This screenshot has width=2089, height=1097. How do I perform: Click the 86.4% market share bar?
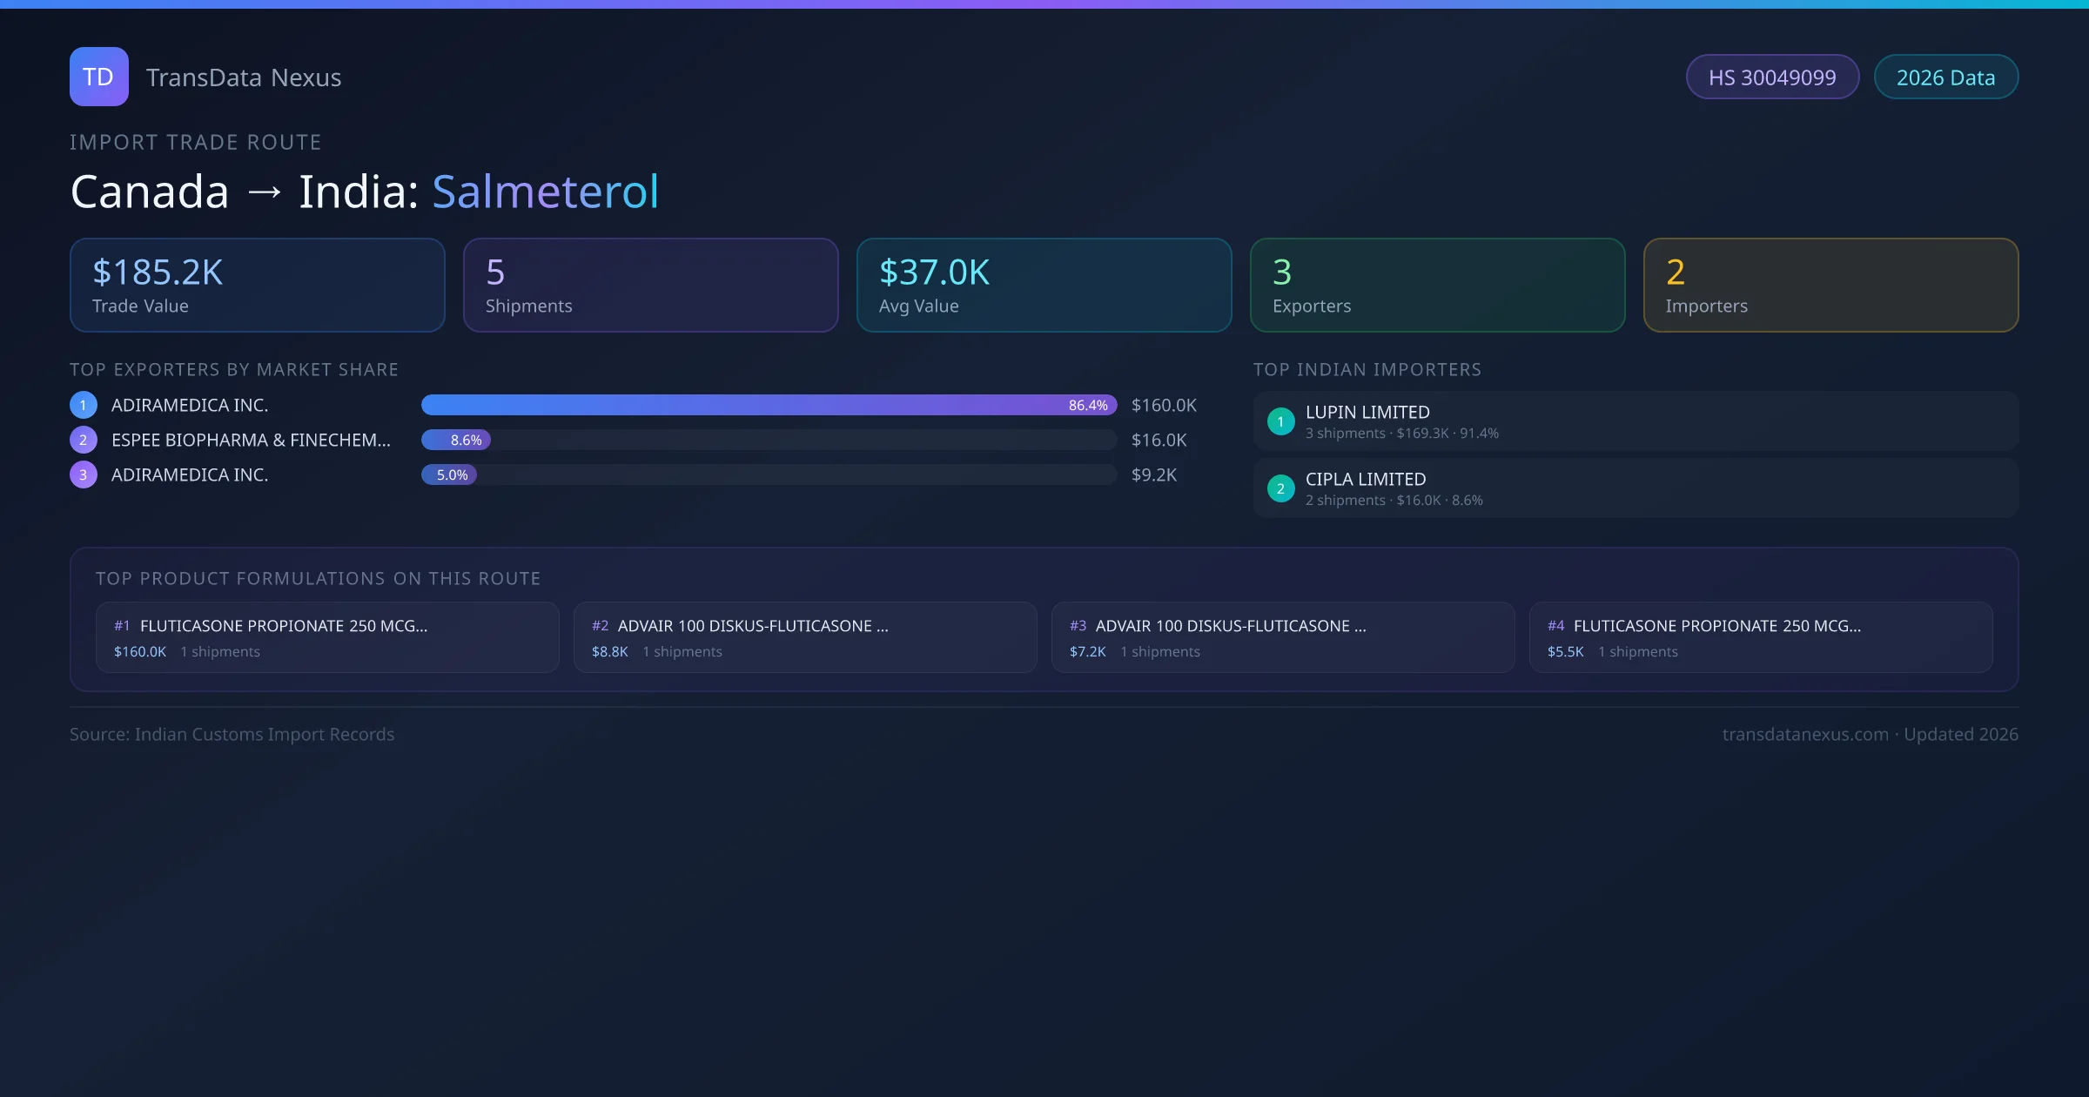click(769, 405)
